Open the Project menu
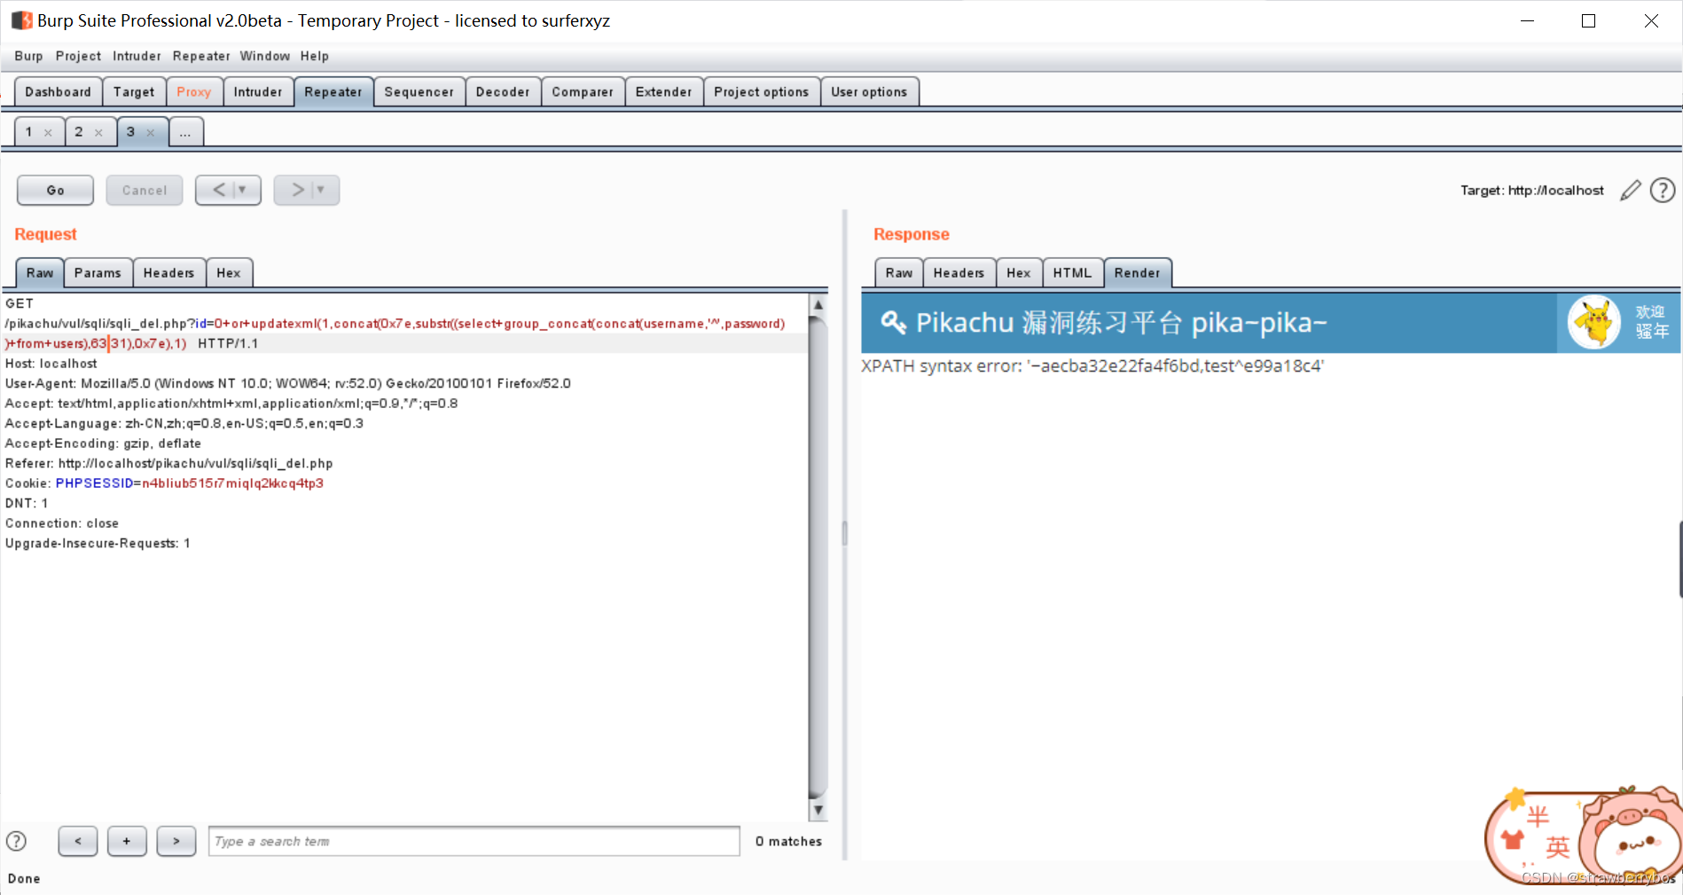 [x=78, y=56]
